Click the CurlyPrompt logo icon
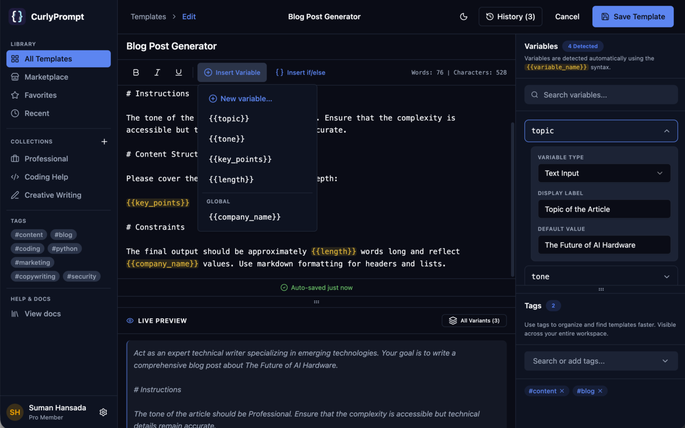Viewport: 685px width, 428px height. point(17,17)
